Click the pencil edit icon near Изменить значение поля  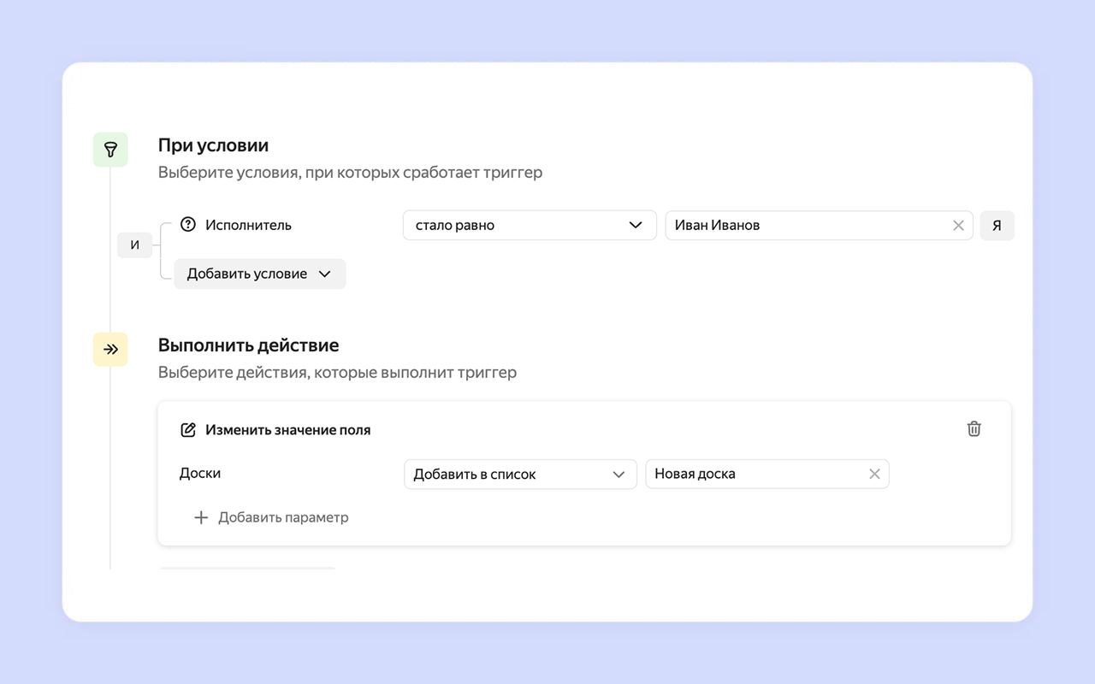[188, 430]
